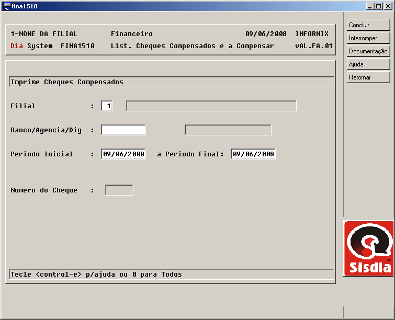The width and height of the screenshot is (395, 320).
Task: Select the Numero do Cheque field
Action: pyautogui.click(x=119, y=190)
